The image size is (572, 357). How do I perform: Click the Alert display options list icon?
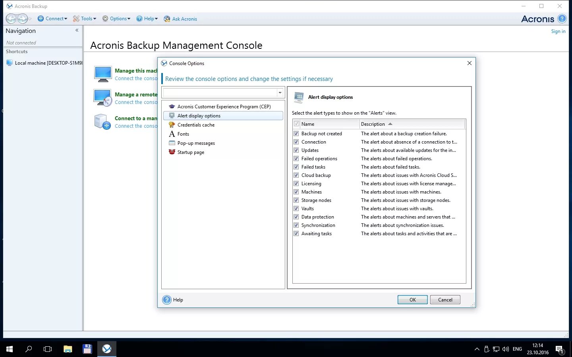coord(172,115)
